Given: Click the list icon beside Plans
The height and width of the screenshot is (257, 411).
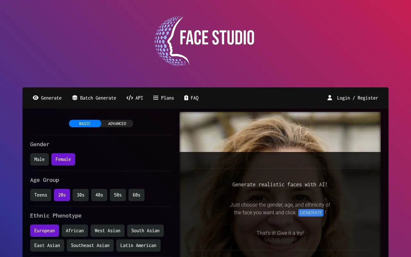Looking at the screenshot, I should pos(156,98).
